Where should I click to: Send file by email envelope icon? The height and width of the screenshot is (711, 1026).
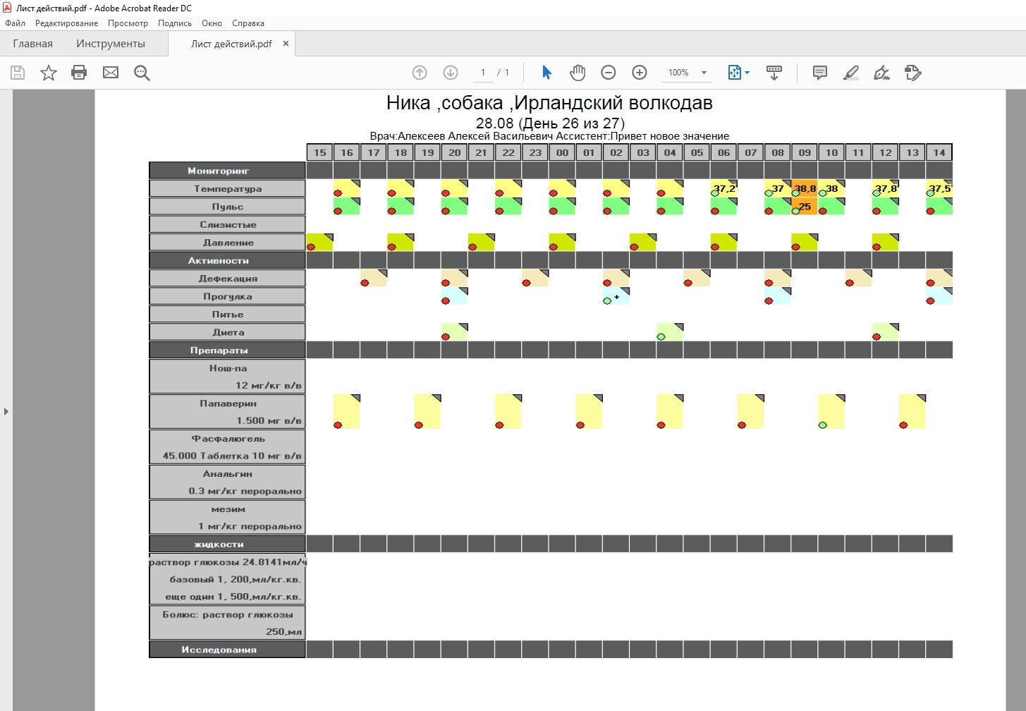[111, 73]
